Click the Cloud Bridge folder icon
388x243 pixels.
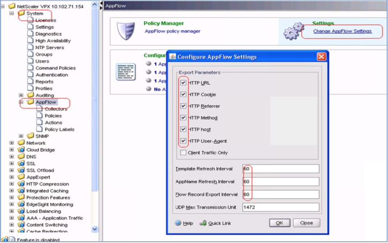(x=21, y=149)
